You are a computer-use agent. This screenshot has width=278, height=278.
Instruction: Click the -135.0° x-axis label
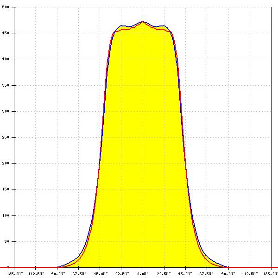[x=14, y=274]
